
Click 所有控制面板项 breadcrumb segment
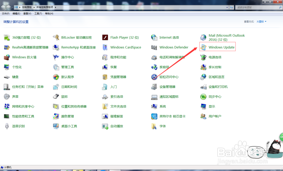[45, 7]
